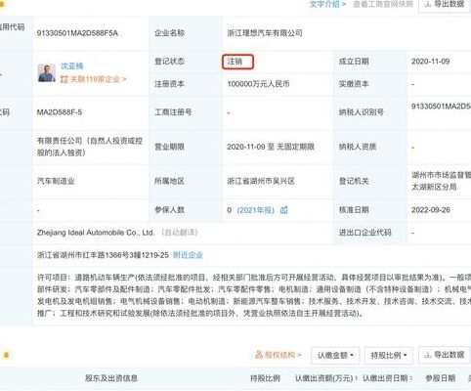471x391 pixels.
Task: Click registered capital 100000万元人民币
Action: [258, 84]
